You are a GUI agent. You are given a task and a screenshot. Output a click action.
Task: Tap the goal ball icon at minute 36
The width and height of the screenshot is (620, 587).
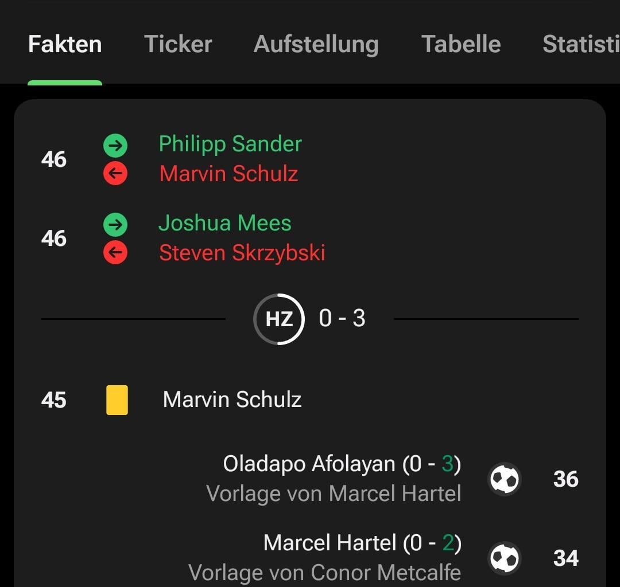tap(505, 479)
